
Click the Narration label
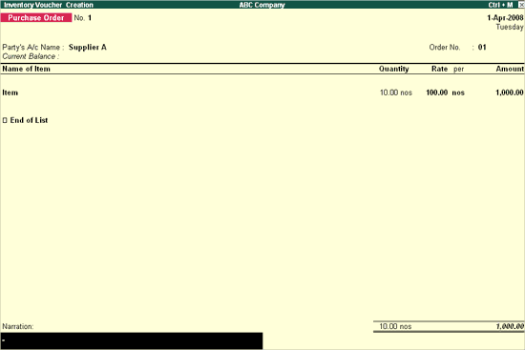point(18,326)
